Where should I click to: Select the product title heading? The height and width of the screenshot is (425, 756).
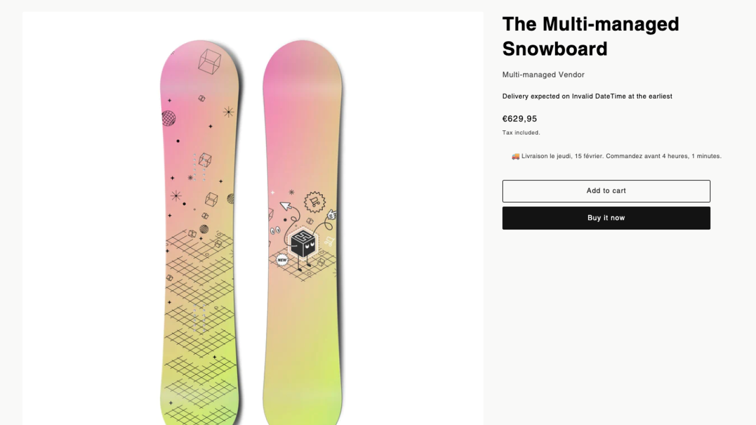591,36
